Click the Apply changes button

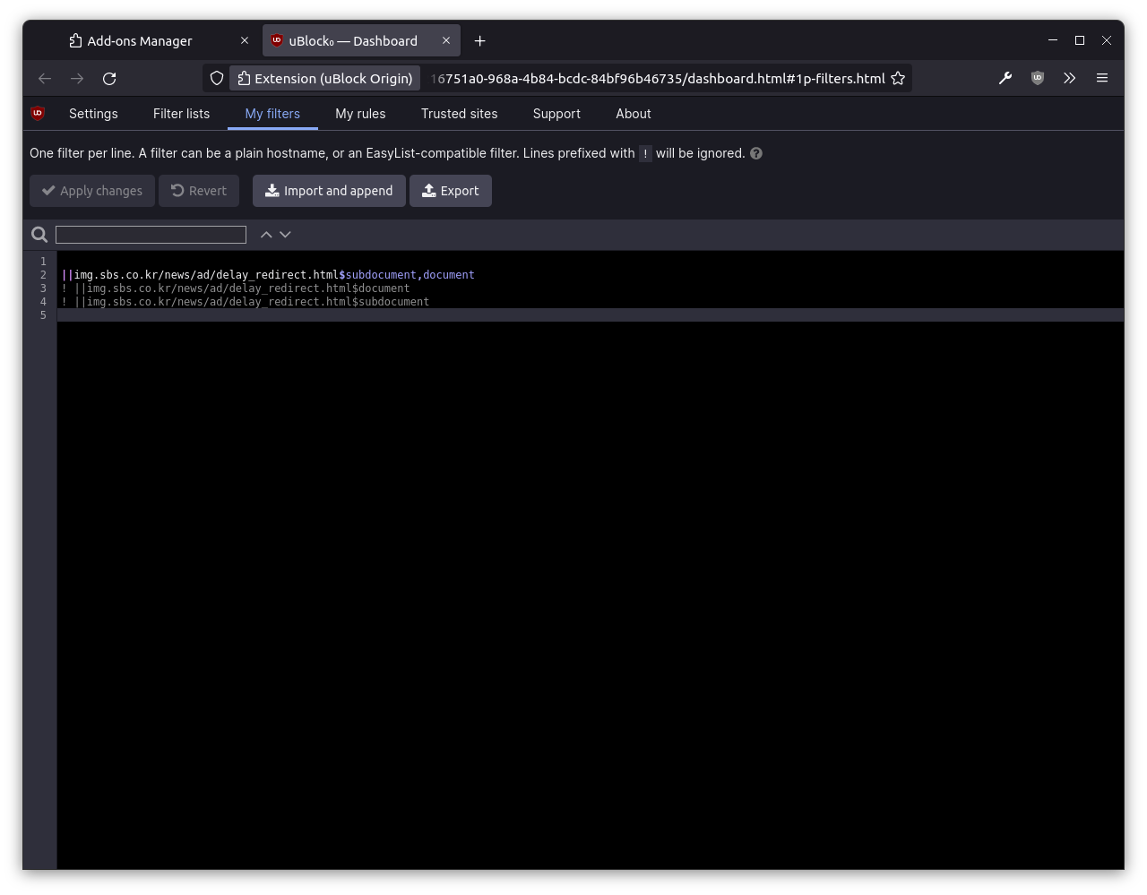point(91,191)
